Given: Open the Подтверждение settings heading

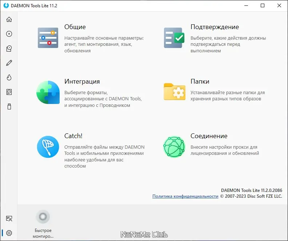Looking at the screenshot, I should 215,27.
